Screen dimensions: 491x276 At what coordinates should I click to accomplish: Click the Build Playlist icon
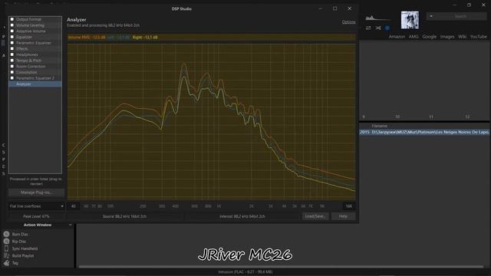(x=6, y=255)
